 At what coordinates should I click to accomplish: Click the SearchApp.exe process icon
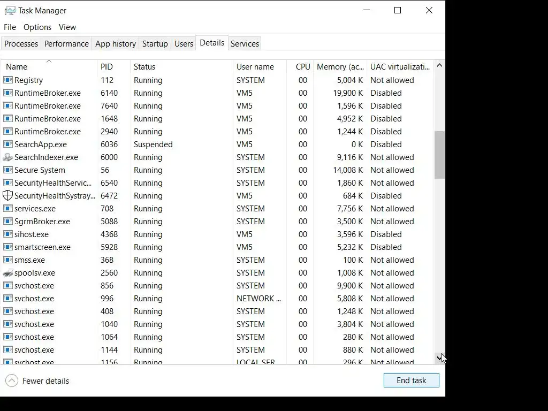coord(8,144)
